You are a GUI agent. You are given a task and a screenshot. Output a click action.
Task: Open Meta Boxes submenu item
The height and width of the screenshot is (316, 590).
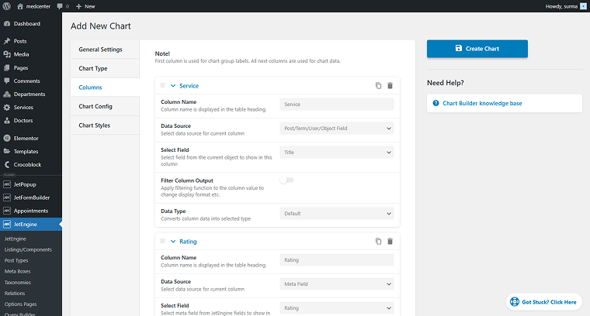[x=17, y=271]
